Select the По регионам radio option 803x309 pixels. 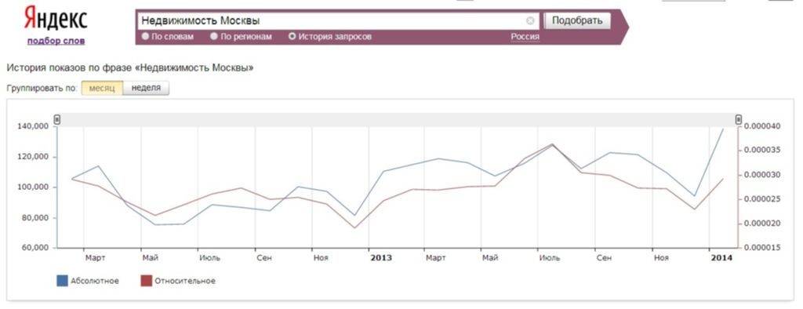point(214,36)
